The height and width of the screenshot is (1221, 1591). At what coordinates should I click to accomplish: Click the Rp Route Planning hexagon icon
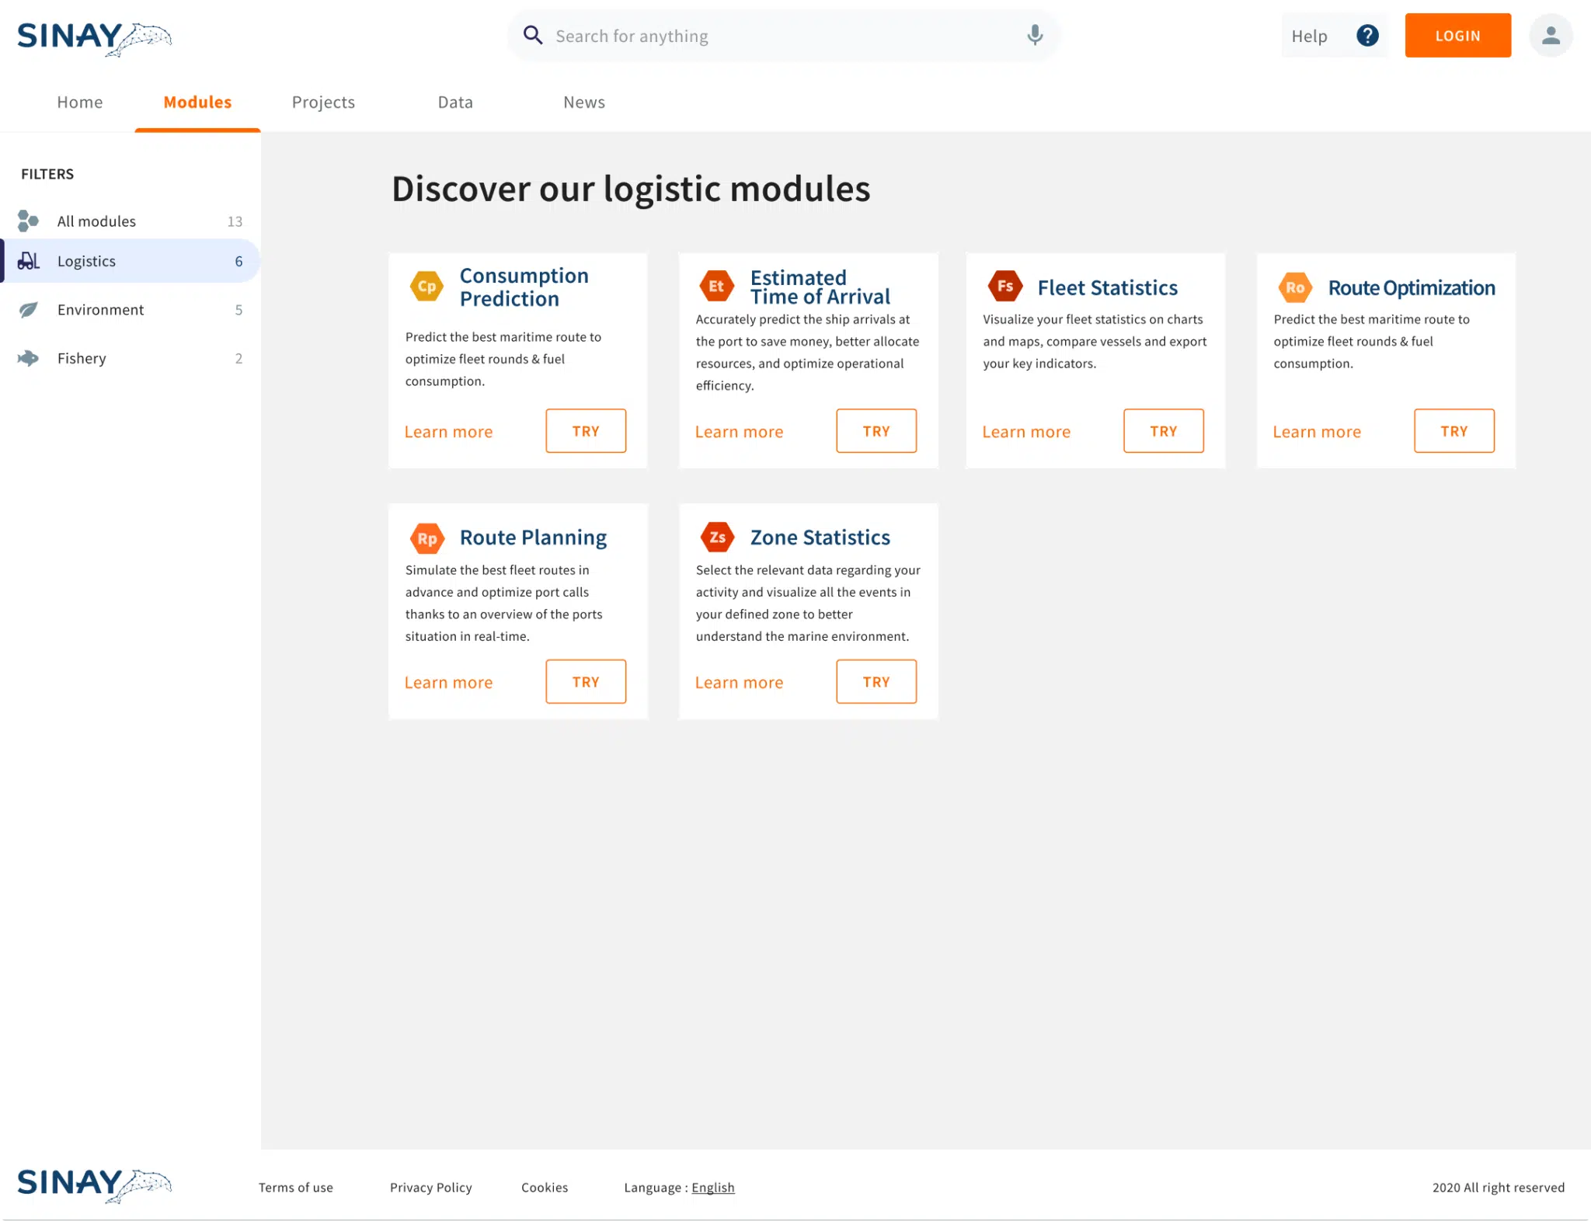tap(426, 538)
